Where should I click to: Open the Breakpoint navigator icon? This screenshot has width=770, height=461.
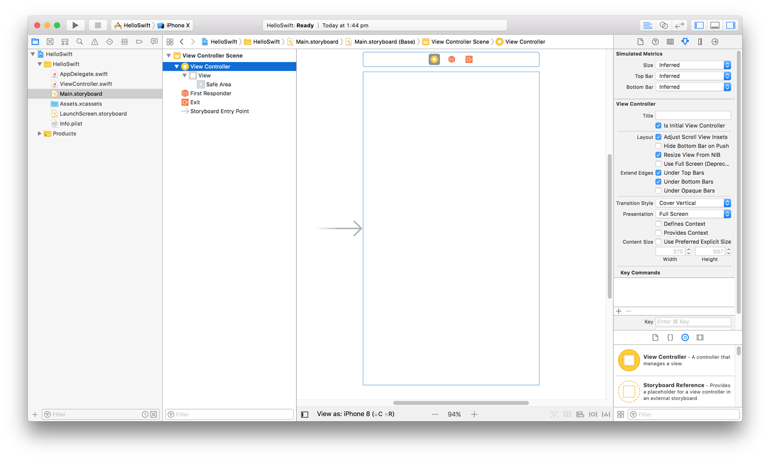click(139, 42)
